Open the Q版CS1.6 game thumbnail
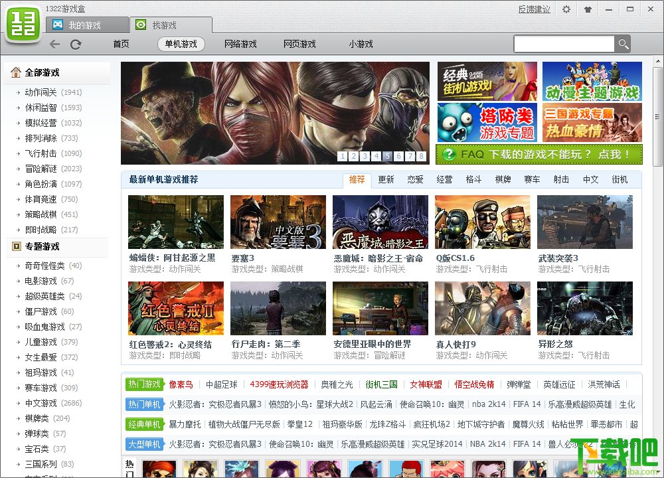The height and width of the screenshot is (478, 664). 483,222
